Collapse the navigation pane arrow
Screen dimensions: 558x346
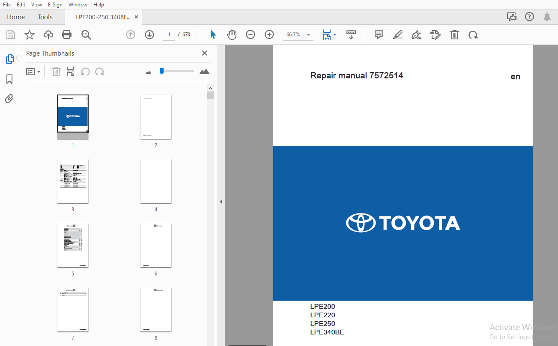pyautogui.click(x=221, y=201)
